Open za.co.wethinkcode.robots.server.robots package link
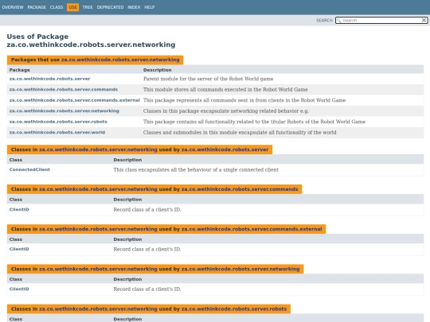430x322 pixels. point(58,122)
